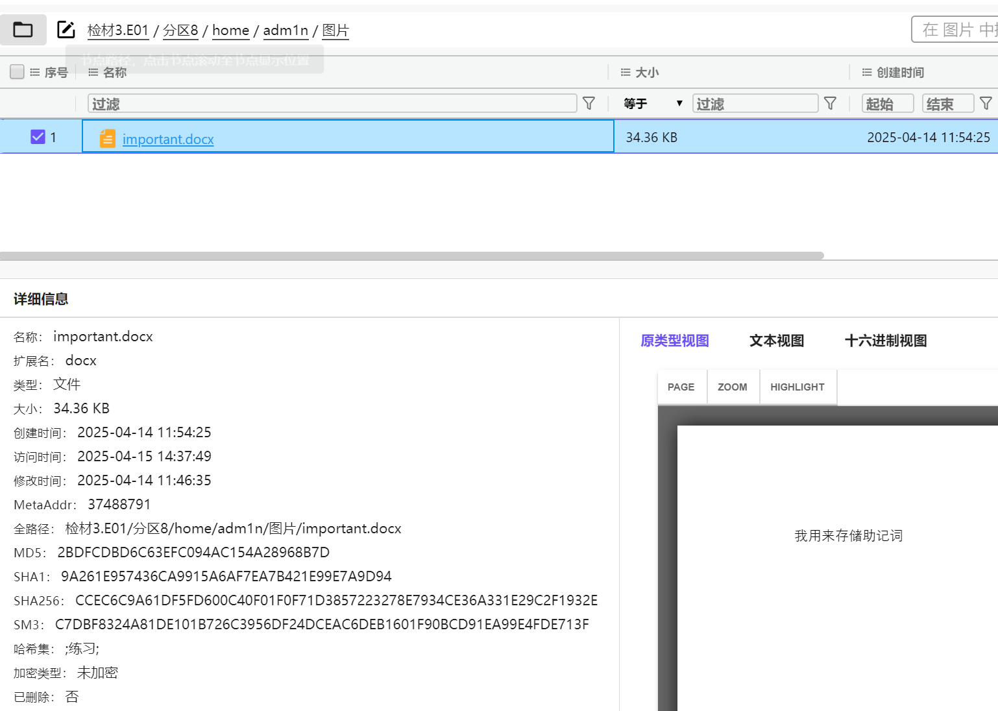
Task: Click the 结束 end date field
Action: point(948,103)
